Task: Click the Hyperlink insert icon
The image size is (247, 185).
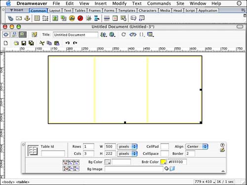Action: [10, 18]
